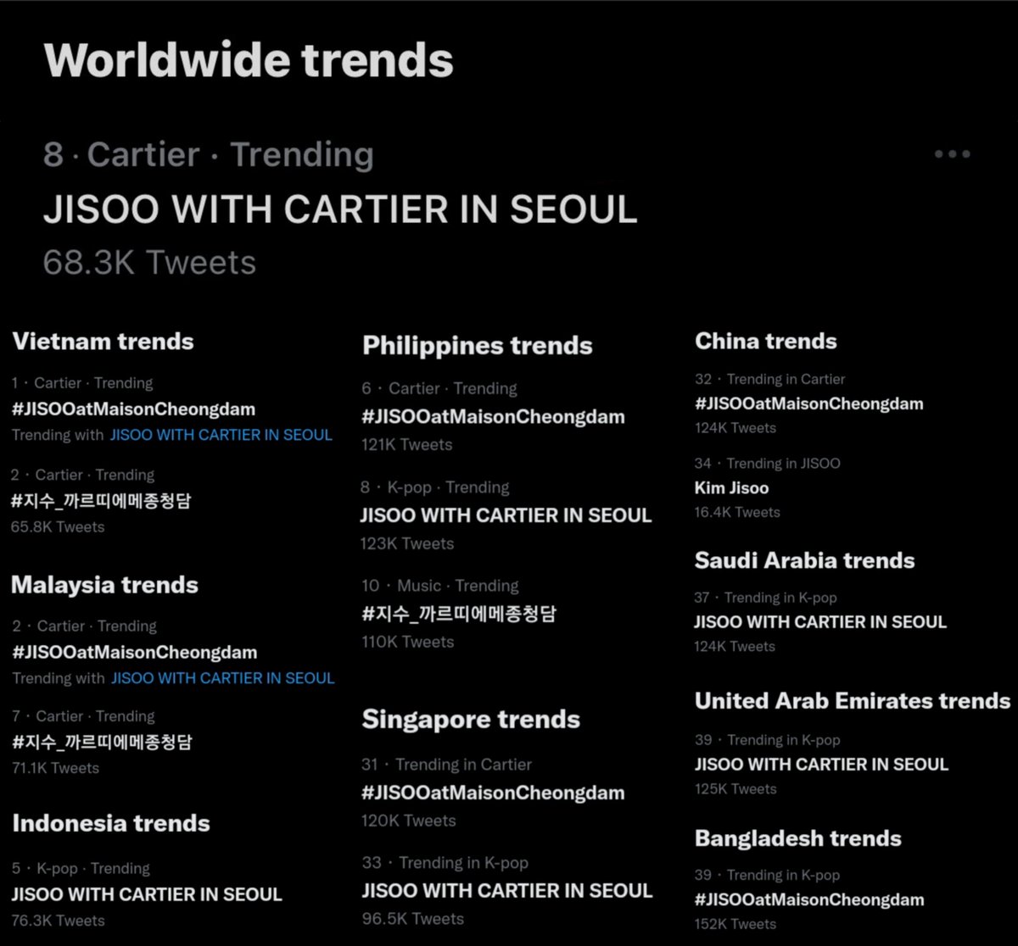
Task: Click the "Vietnam trends" heading
Action: point(103,342)
